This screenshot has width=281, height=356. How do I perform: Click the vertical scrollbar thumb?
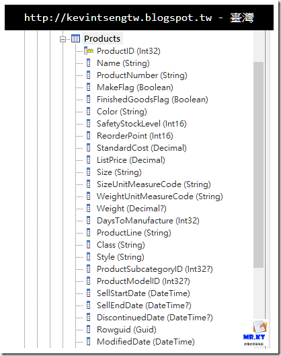(x=259, y=165)
